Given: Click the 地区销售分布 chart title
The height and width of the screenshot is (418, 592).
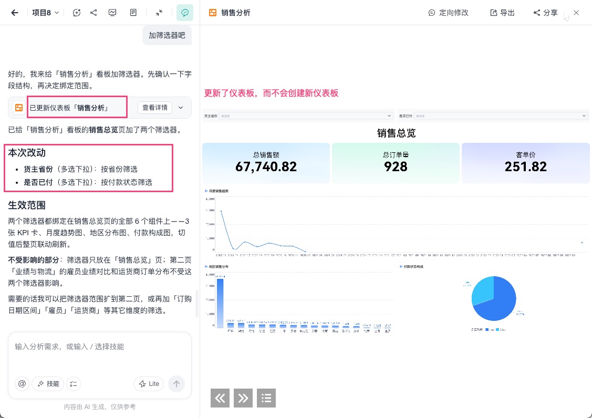Looking at the screenshot, I should click(x=219, y=267).
